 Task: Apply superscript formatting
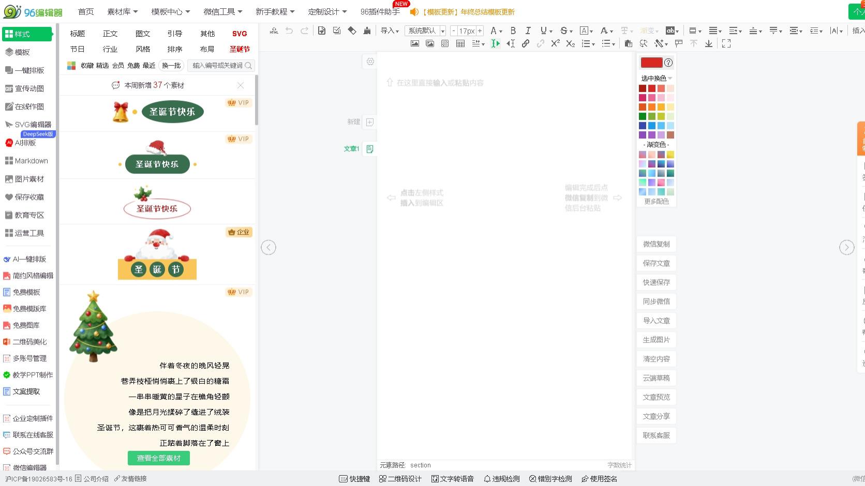[555, 43]
